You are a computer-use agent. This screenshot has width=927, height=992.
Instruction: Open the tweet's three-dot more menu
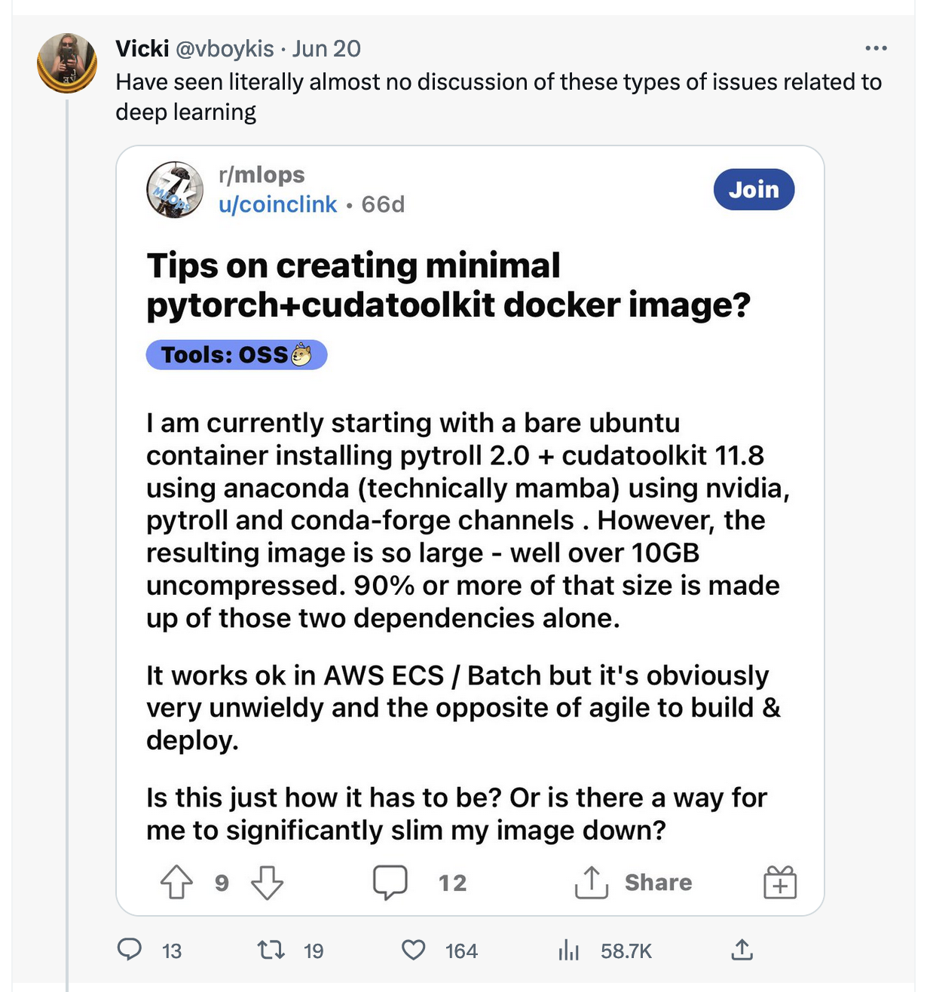[x=876, y=48]
